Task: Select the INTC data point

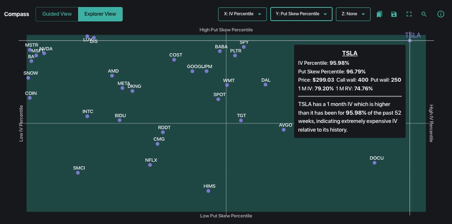Action: [x=87, y=116]
